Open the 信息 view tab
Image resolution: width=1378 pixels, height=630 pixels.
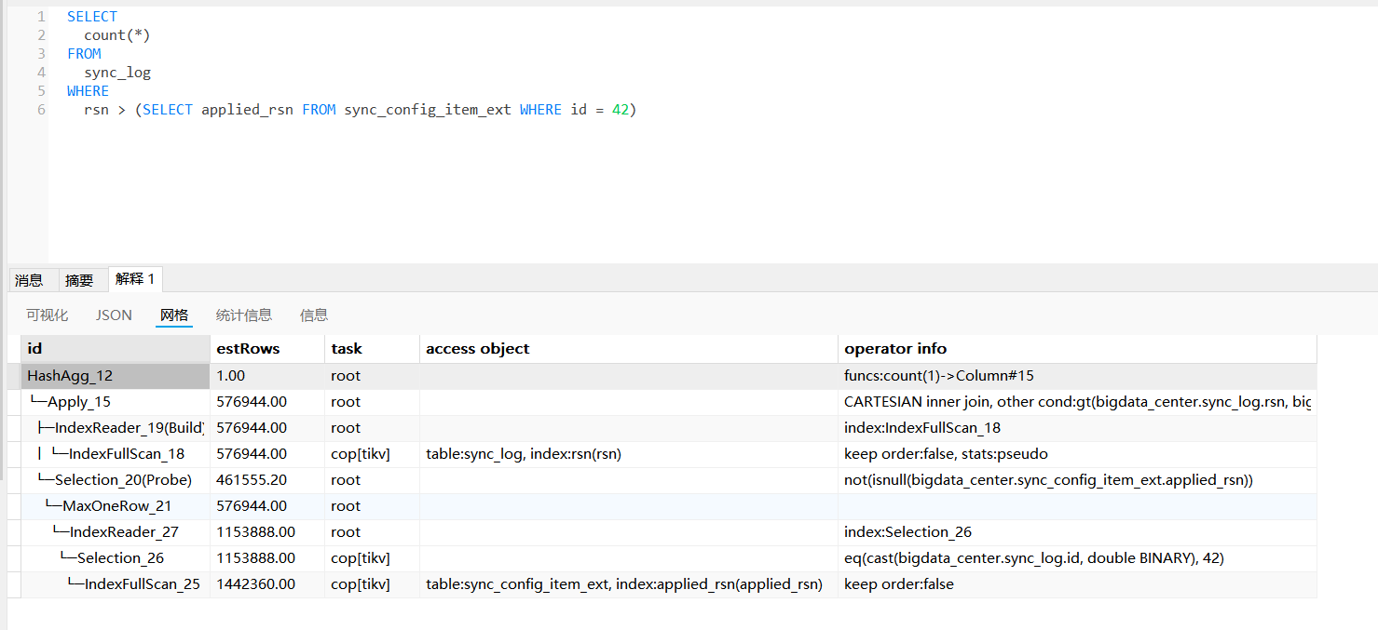314,315
